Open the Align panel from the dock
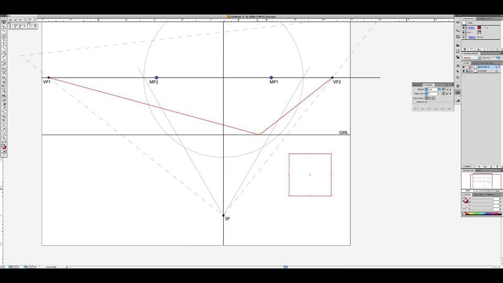 [x=458, y=45]
